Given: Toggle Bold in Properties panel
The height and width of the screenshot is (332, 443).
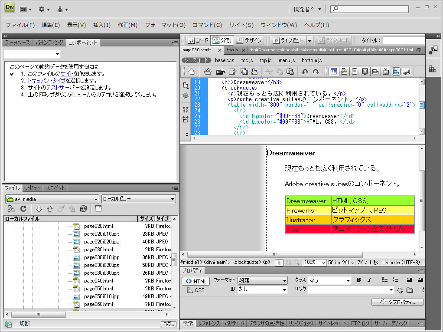Looking at the screenshot, I should [x=358, y=280].
